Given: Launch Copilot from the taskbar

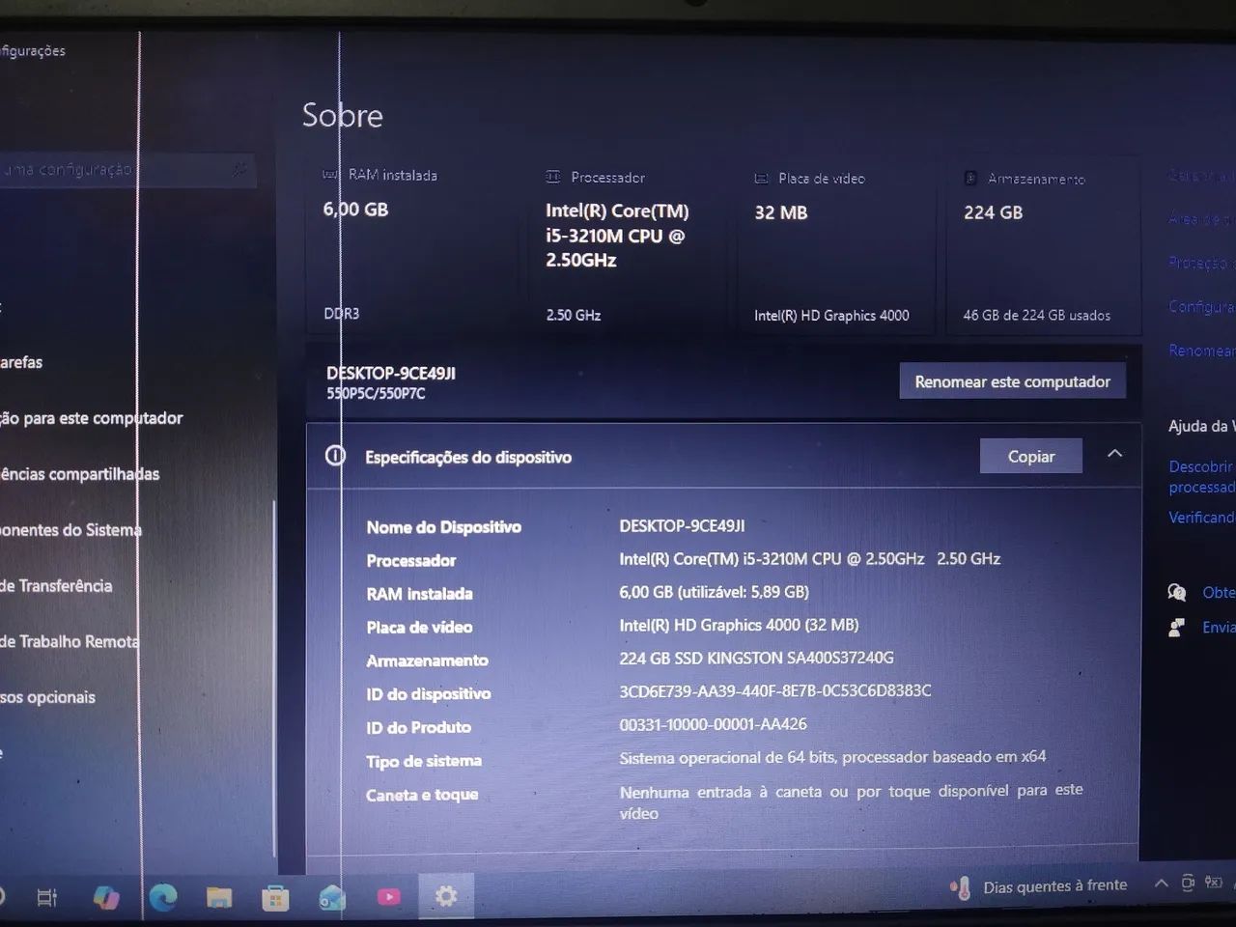Looking at the screenshot, I should [106, 898].
